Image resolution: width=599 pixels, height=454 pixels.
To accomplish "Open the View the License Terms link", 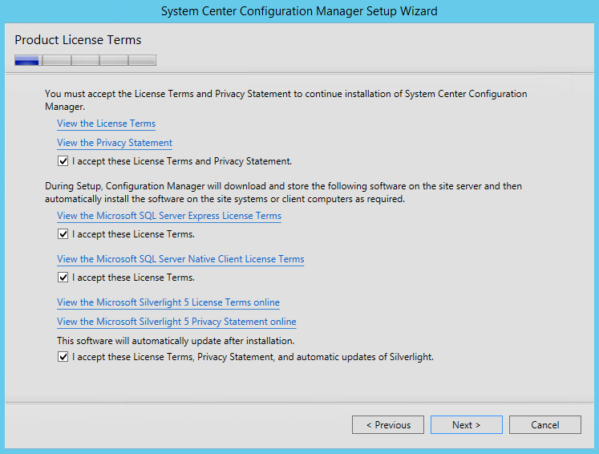I will click(x=106, y=124).
